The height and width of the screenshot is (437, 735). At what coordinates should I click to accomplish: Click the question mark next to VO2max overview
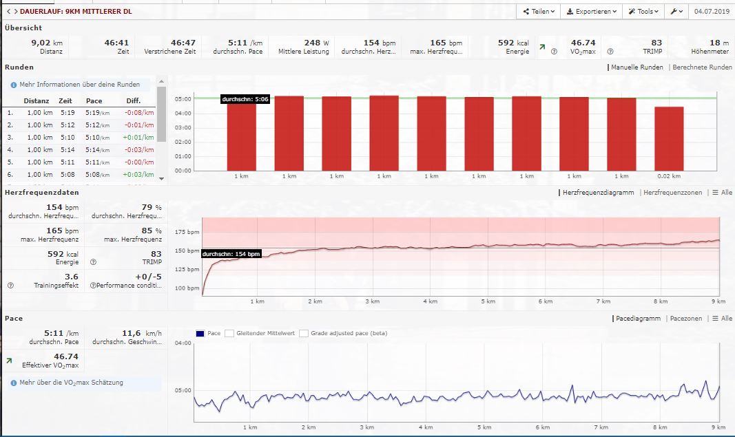point(554,52)
